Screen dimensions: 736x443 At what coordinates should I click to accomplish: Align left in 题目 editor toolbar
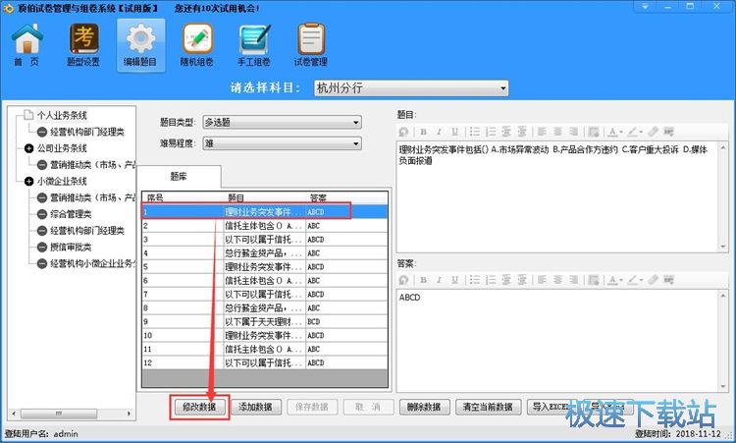pyautogui.click(x=542, y=132)
